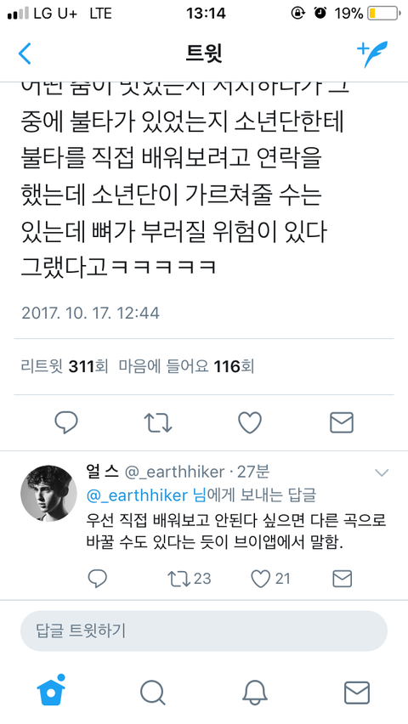This screenshot has width=408, height=724.
Task: Retweet the main tweet
Action: click(x=158, y=422)
